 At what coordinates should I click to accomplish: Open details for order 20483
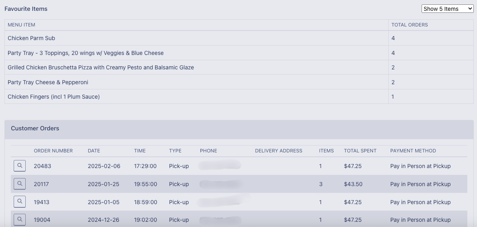point(20,166)
